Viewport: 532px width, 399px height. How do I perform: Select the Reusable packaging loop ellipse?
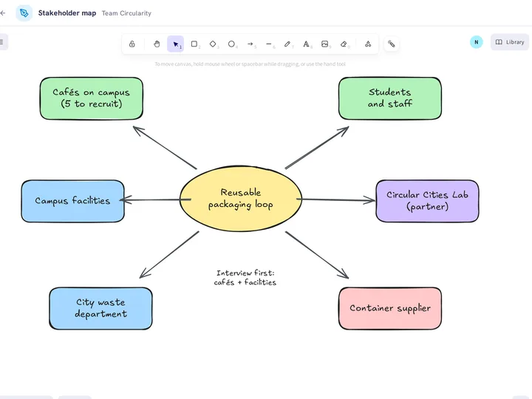point(241,199)
